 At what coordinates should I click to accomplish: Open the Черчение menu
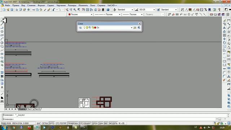[x=61, y=5]
